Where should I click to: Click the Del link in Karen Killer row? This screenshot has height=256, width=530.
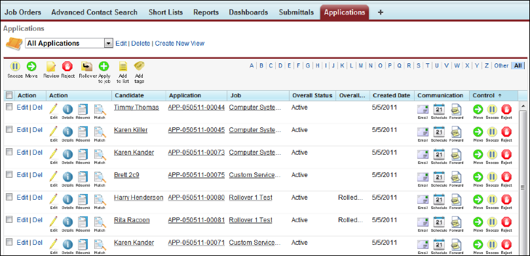tap(37, 130)
